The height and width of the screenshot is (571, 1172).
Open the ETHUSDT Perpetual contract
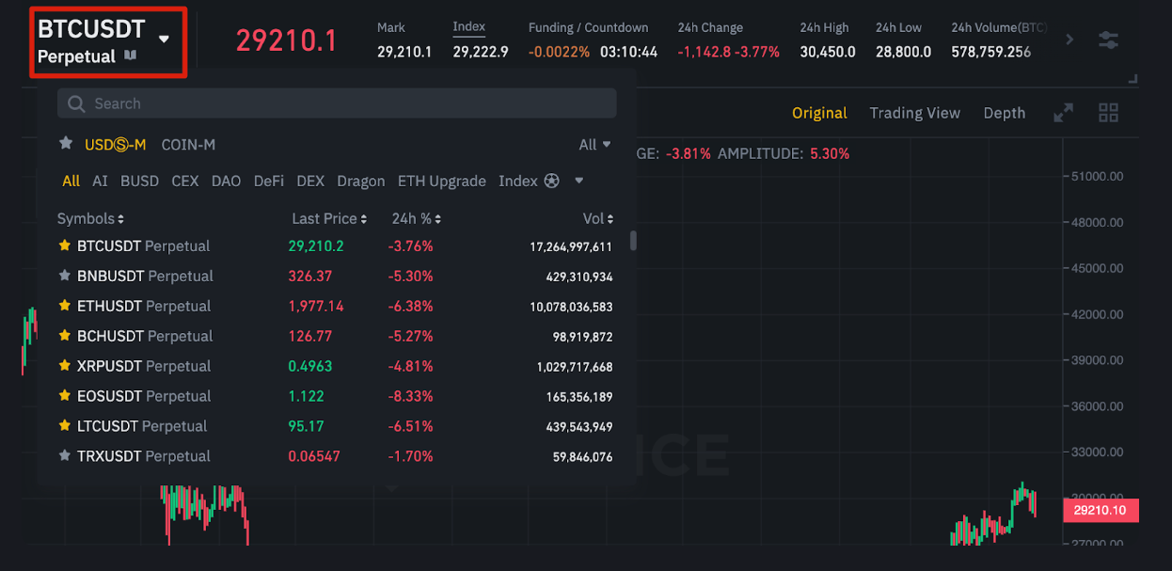(x=337, y=306)
